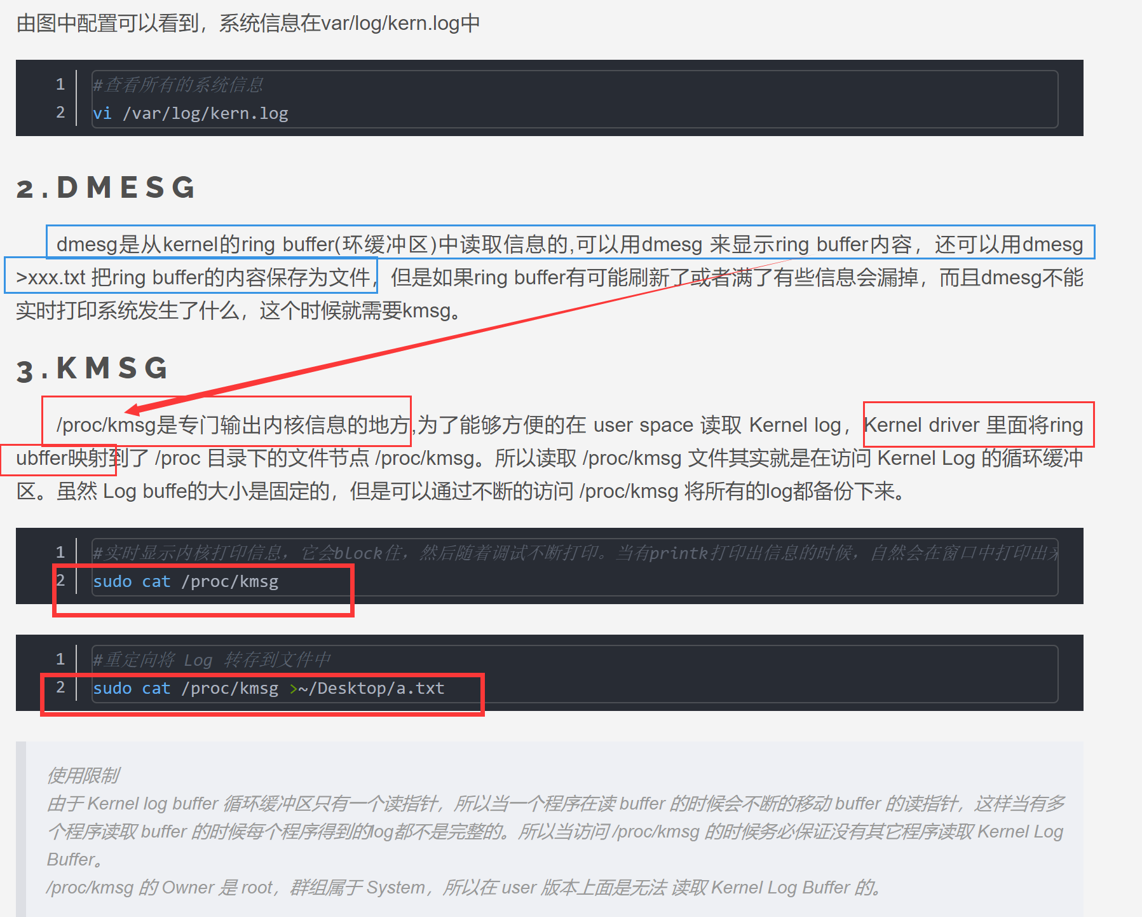The image size is (1142, 917).
Task: Click the redirect to ~/Desktop/a.txt command
Action: (268, 688)
